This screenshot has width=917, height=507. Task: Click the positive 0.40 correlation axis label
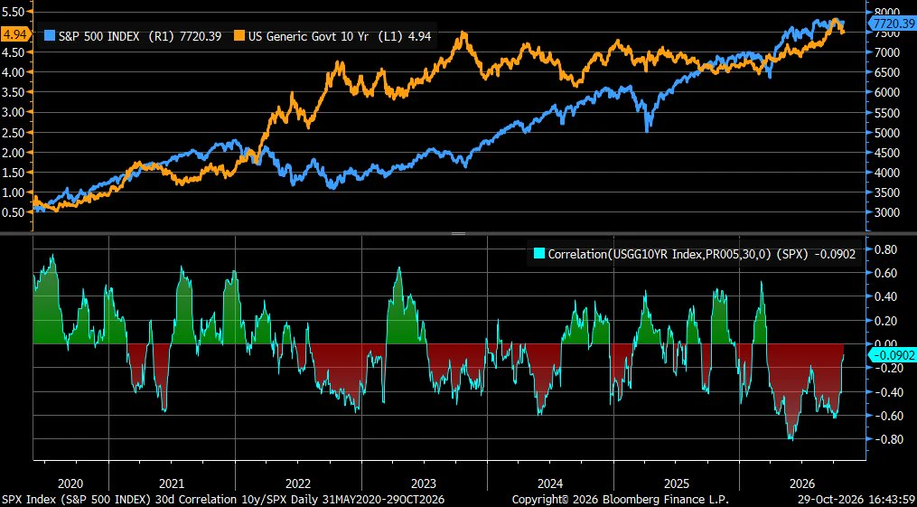tap(886, 296)
